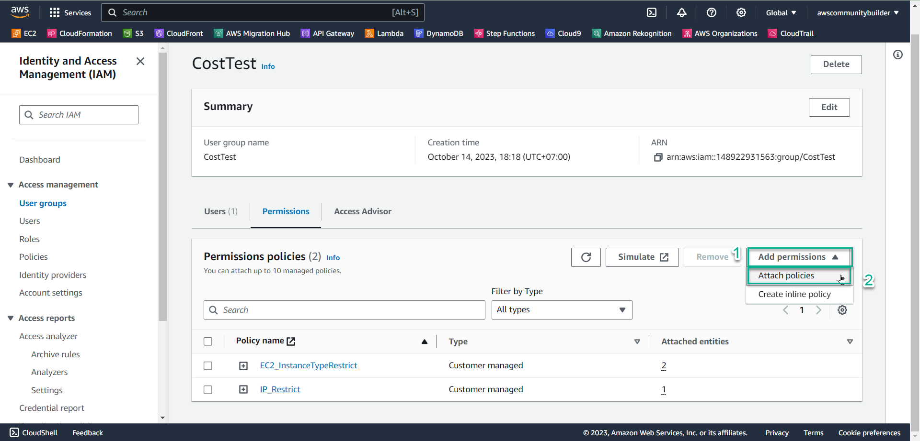Viewport: 920px width, 441px height.
Task: Open Cloud9 shortcut in favorites bar
Action: pyautogui.click(x=563, y=33)
